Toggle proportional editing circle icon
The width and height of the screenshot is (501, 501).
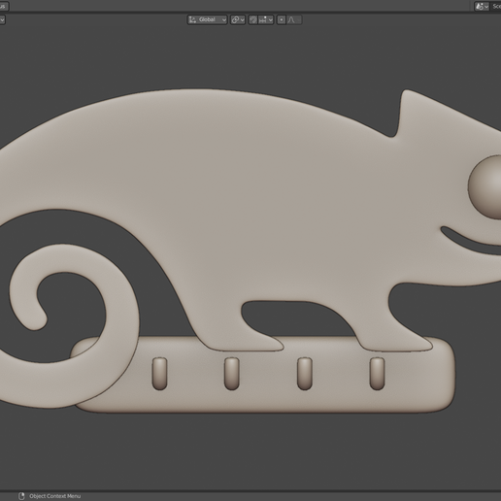pos(282,19)
